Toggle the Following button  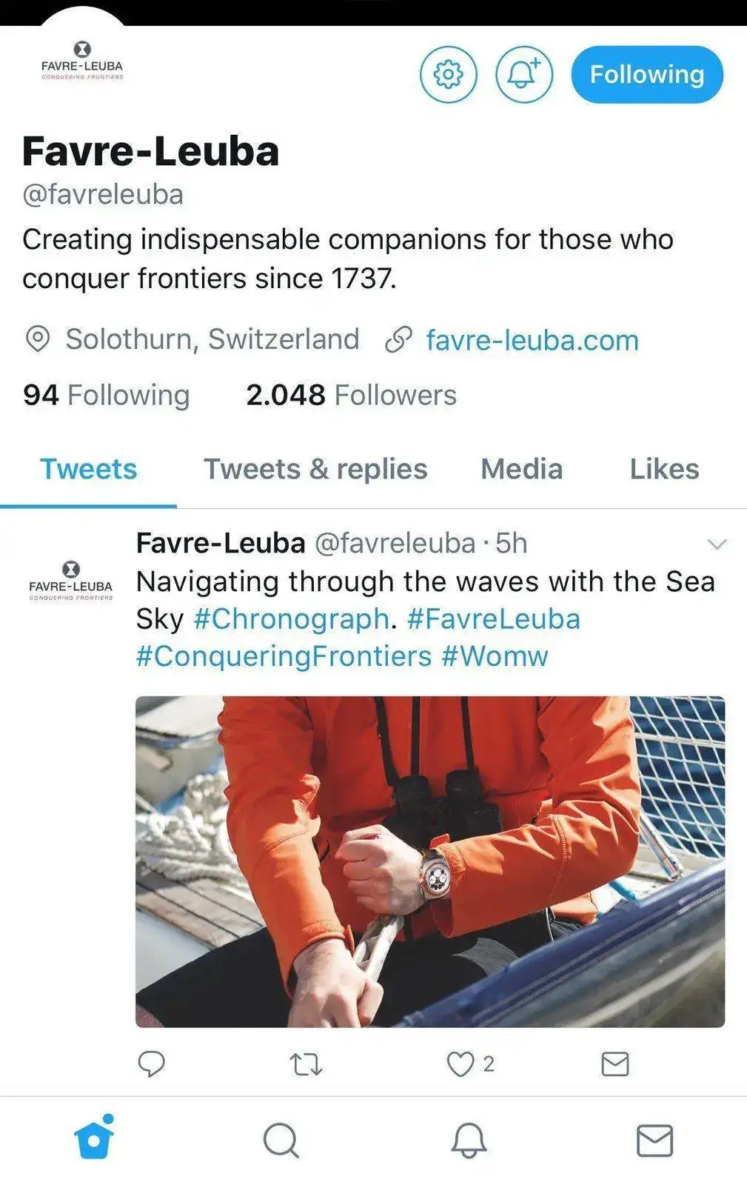coord(646,74)
